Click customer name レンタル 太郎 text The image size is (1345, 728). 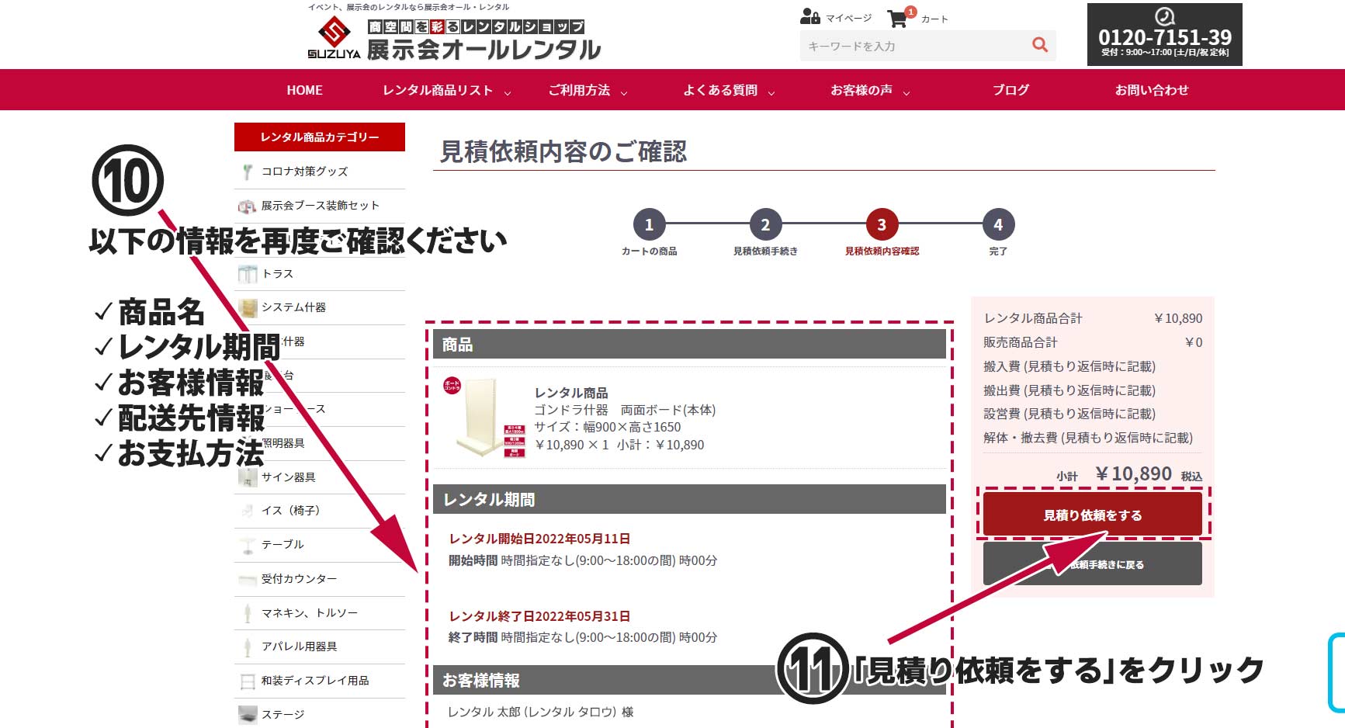(540, 712)
